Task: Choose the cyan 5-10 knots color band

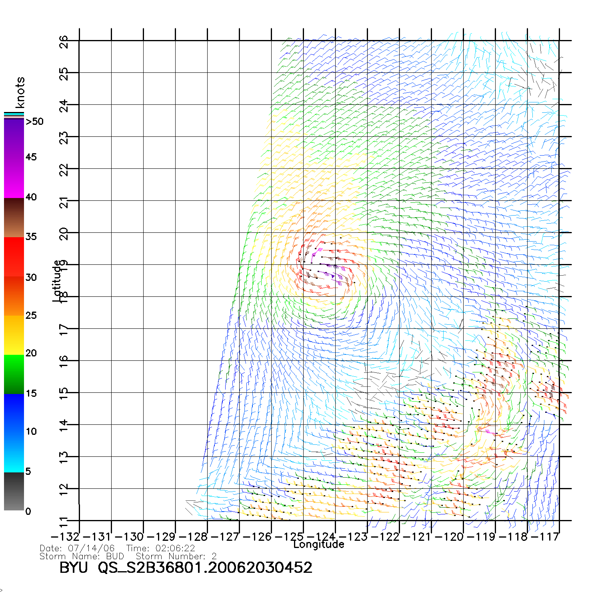Action: [x=14, y=452]
